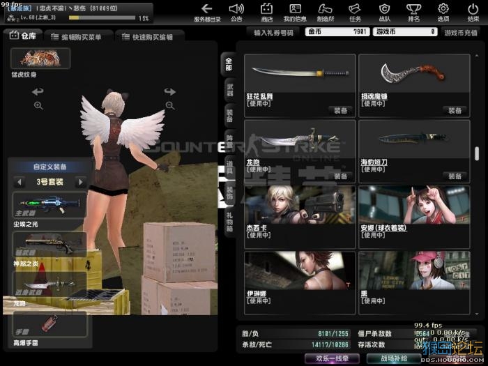Viewport: 488px width, 366px height.
Task: Switch to previous custom loadout set
Action: (x=20, y=182)
